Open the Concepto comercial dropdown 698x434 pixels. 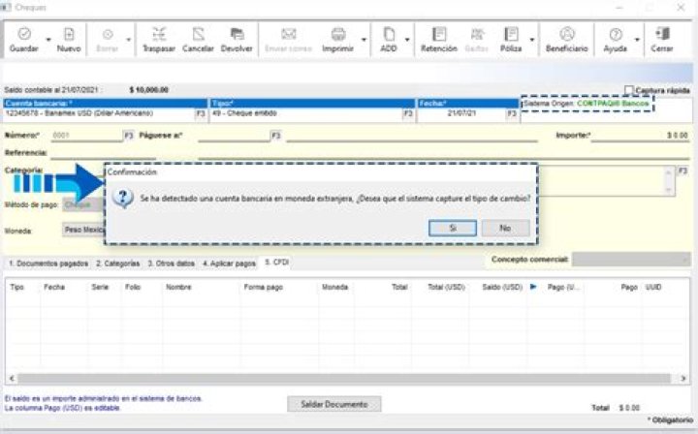(630, 260)
